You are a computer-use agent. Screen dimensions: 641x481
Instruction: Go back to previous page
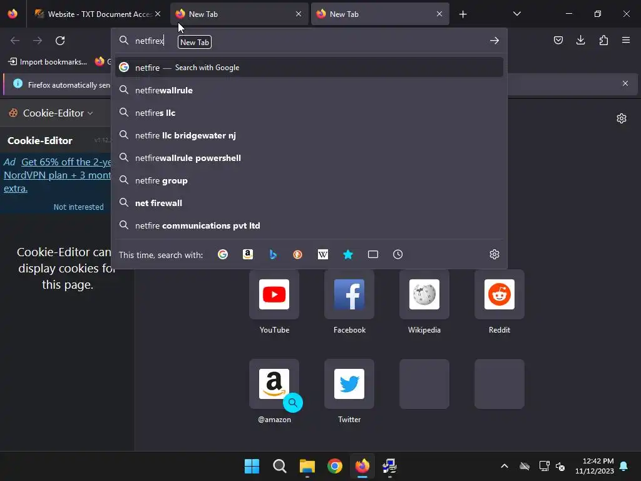pyautogui.click(x=15, y=41)
